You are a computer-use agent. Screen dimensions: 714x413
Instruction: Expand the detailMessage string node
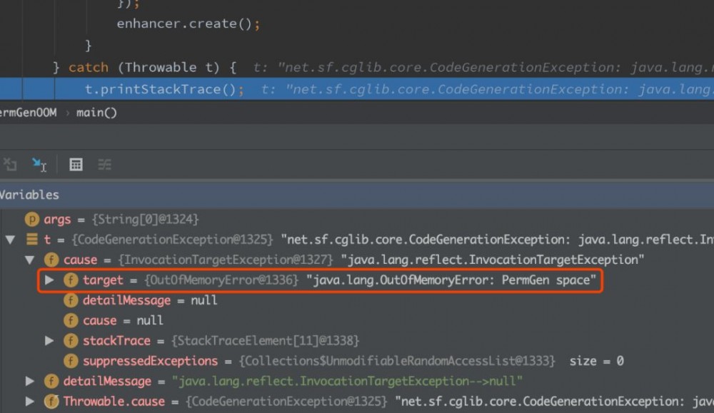30,381
